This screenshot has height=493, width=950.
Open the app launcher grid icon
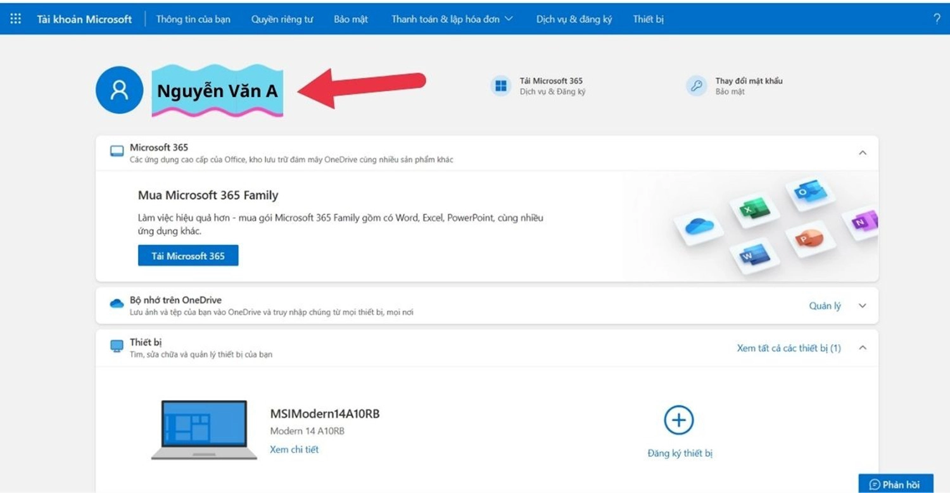15,18
